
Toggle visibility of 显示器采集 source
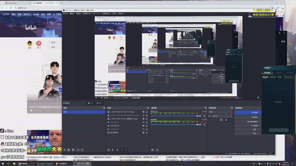[144, 133]
